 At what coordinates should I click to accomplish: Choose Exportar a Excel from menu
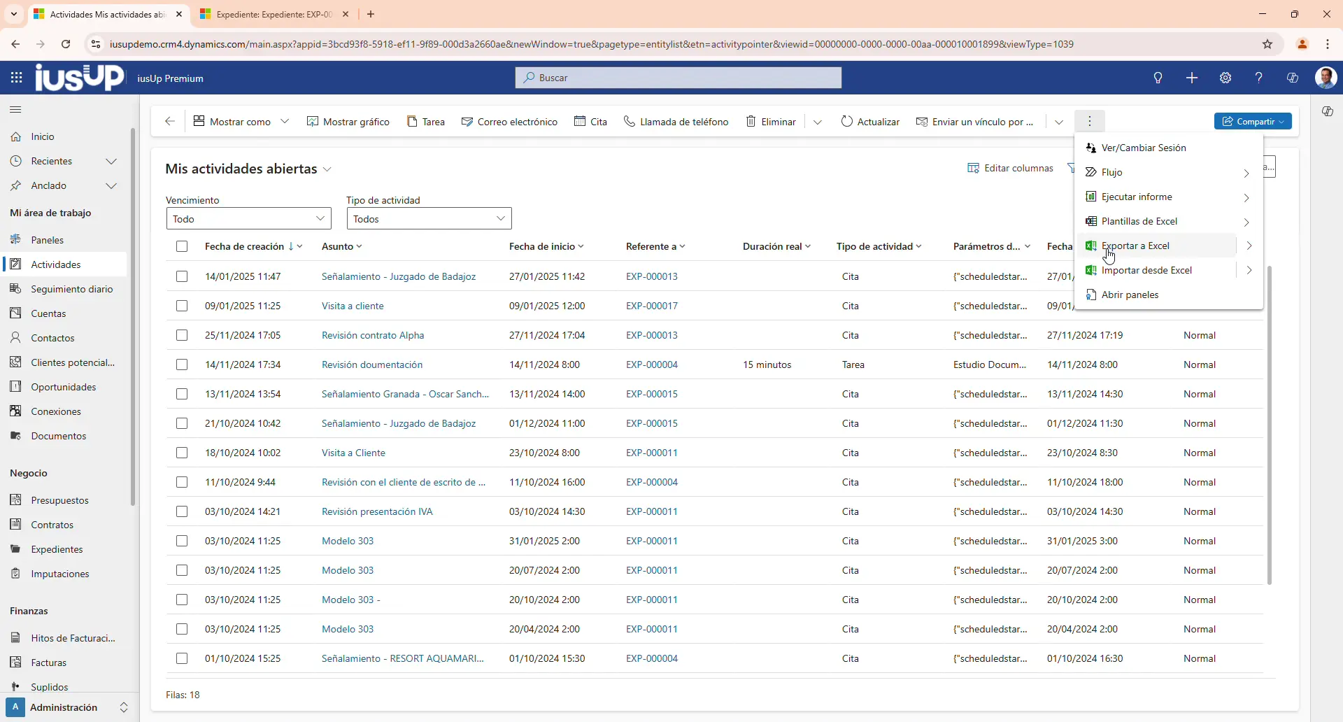1135,246
